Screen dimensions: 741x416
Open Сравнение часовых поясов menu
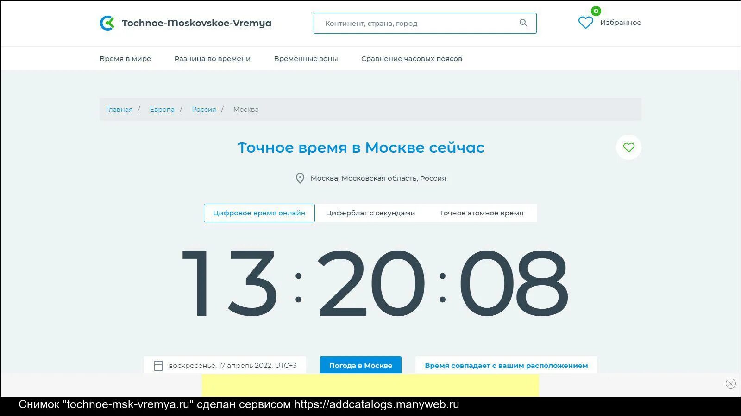(412, 59)
